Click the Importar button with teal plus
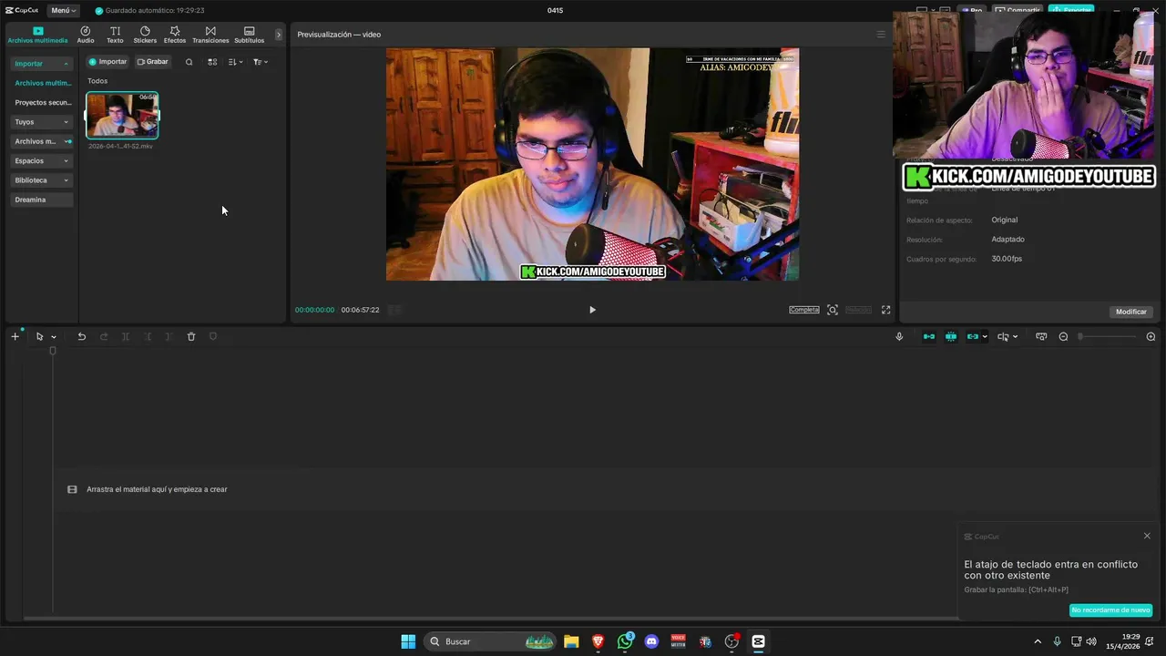 tap(107, 62)
